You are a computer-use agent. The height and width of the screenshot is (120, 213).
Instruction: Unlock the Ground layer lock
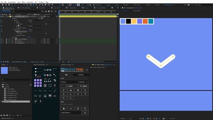click(x=6, y=41)
